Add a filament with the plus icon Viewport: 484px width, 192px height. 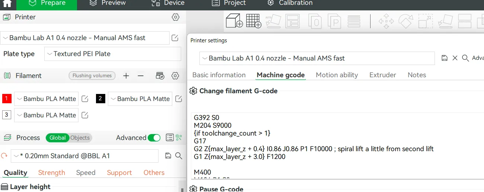click(126, 76)
